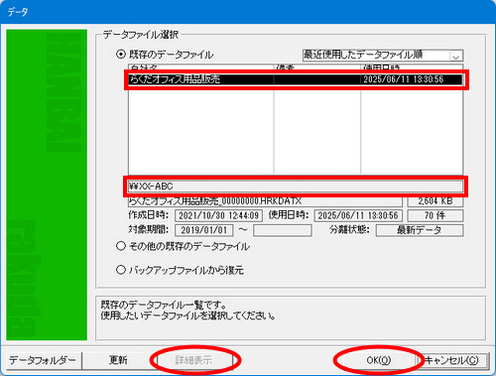This screenshot has width=496, height=376.
Task: Click the 詳細表示 button
Action: [x=194, y=360]
